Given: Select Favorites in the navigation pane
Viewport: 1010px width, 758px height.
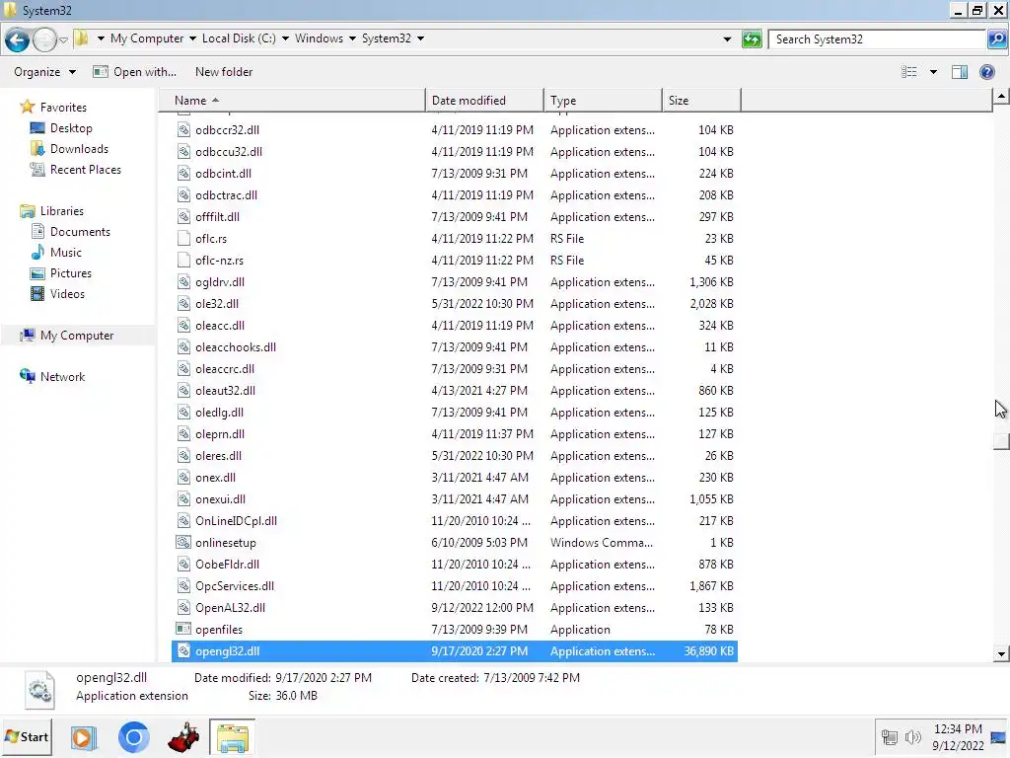Looking at the screenshot, I should click(63, 108).
